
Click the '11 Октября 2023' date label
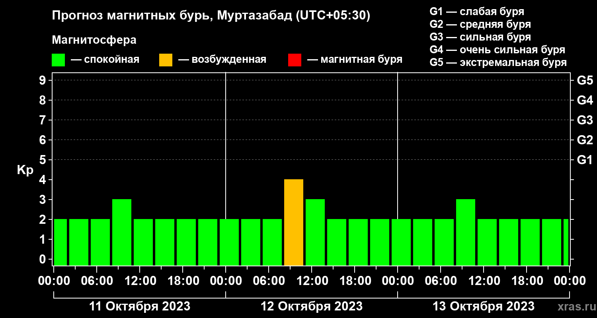tap(140, 306)
